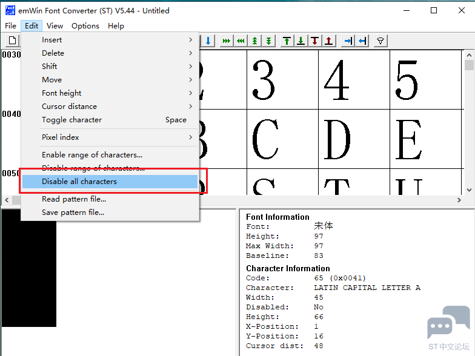Image resolution: width=475 pixels, height=356 pixels.
Task: Click the New file icon in toolbar
Action: coord(12,40)
